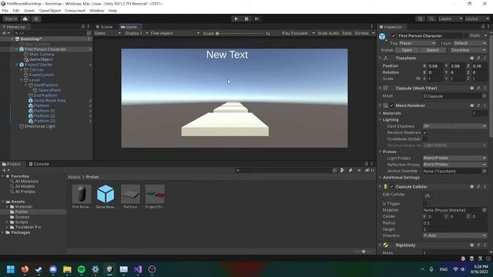Toggle the Capsule Collider enabled checkbox
Screen dimensions: 493x277
tap(392, 186)
